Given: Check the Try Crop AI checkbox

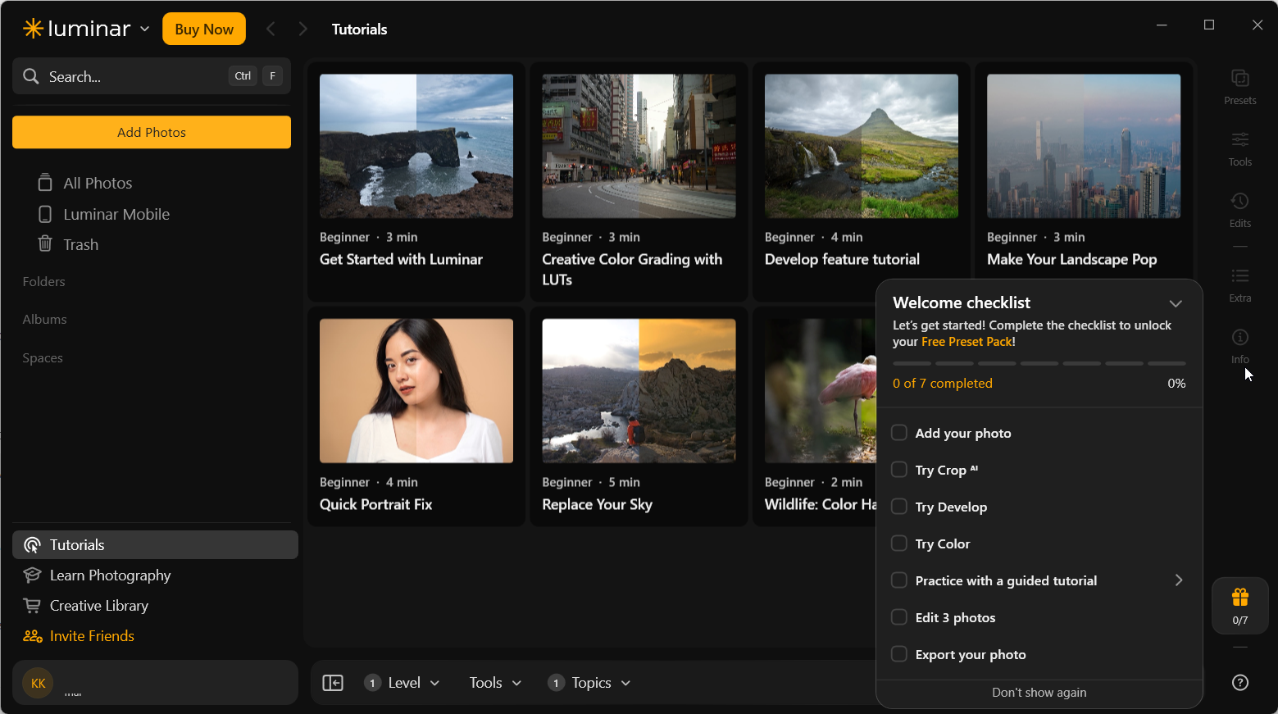Looking at the screenshot, I should coord(899,470).
